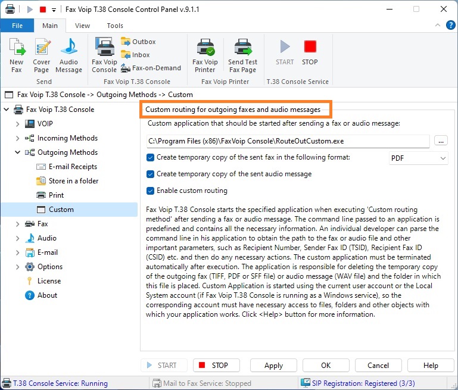Image resolution: width=458 pixels, height=390 pixels.
Task: Open the File menu
Action: (17, 26)
